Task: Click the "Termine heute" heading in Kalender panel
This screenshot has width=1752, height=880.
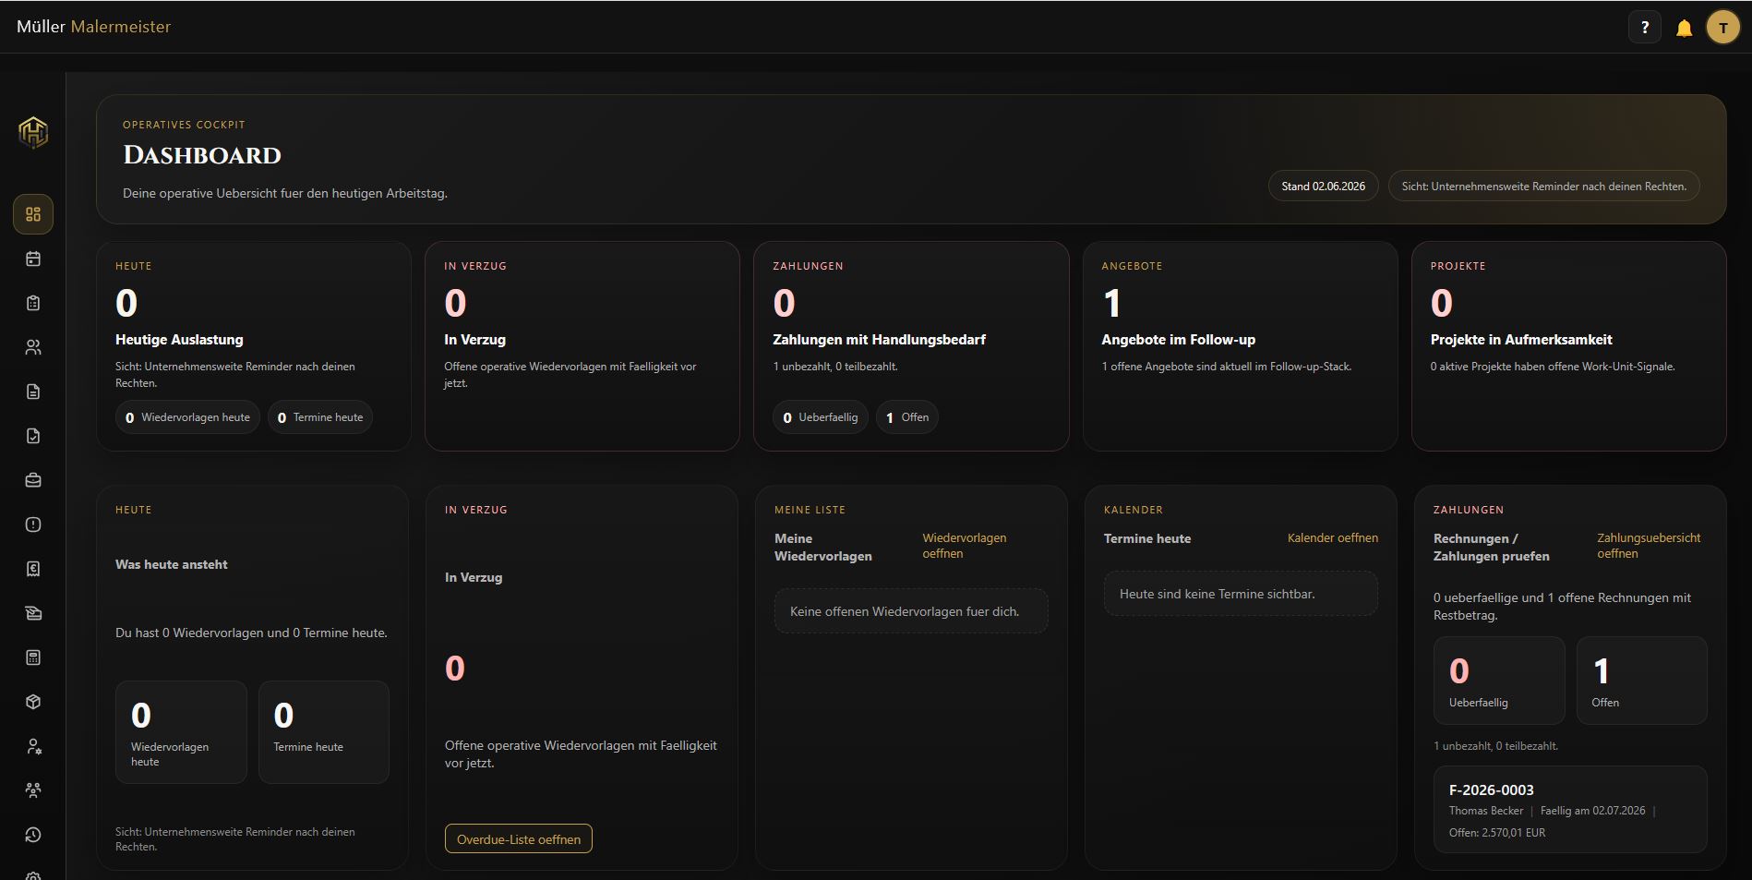Action: coord(1147,538)
